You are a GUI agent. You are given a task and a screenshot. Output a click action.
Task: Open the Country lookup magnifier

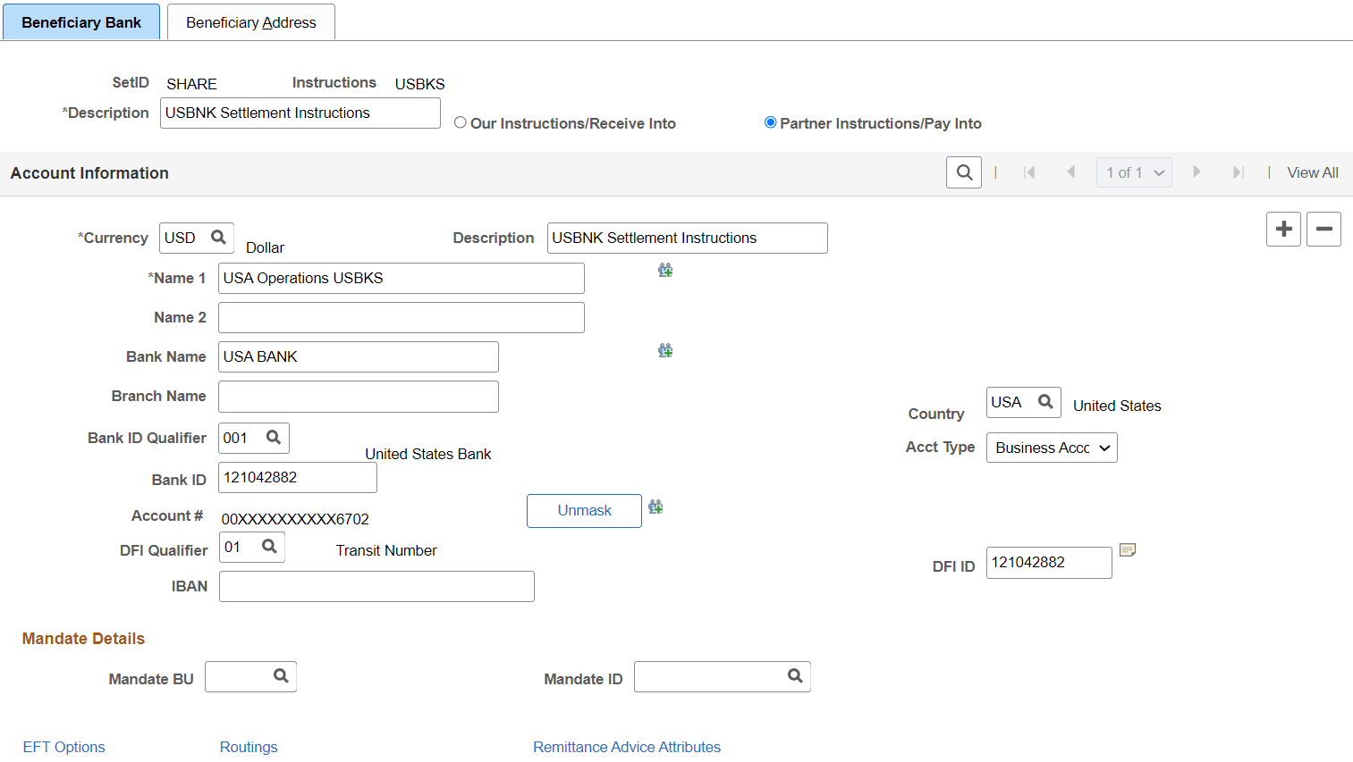coord(1046,402)
